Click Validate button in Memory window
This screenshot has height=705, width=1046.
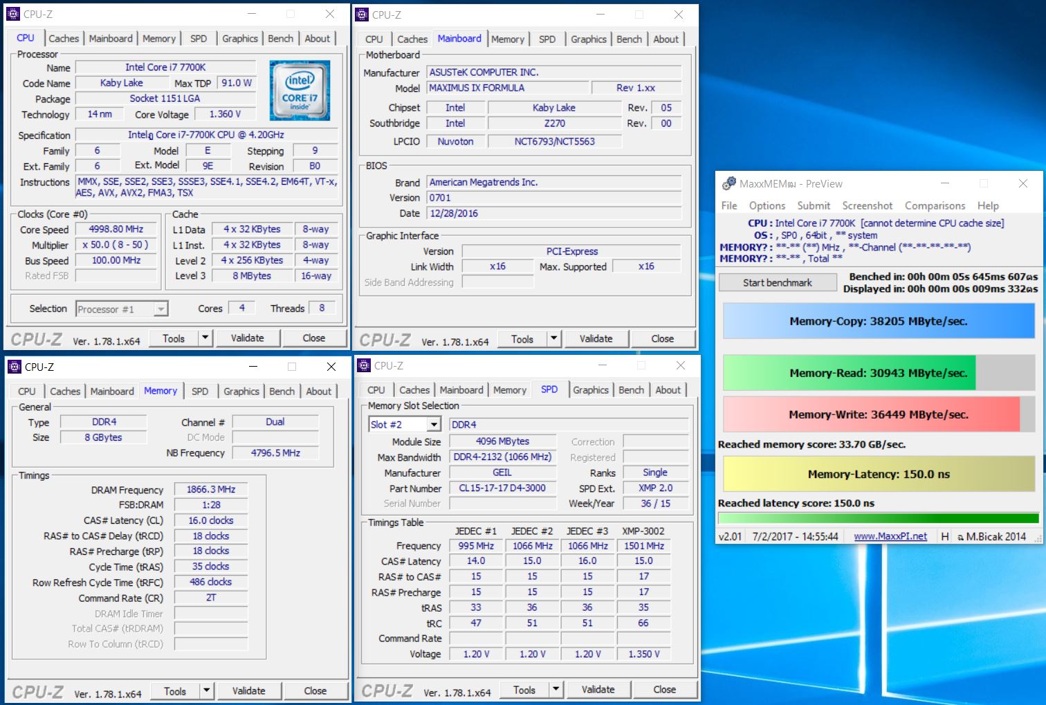tap(249, 690)
